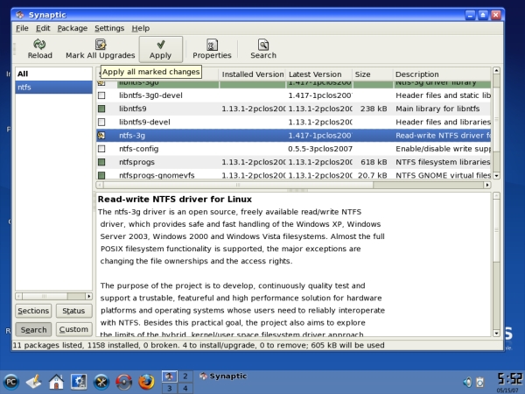The width and height of the screenshot is (525, 394).
Task: Sort by Latest Version column
Action: coord(318,74)
